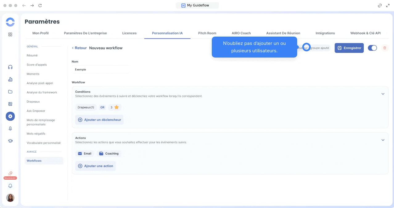Open the microphone icon in sidebar
The image size is (394, 208).
(x=10, y=129)
